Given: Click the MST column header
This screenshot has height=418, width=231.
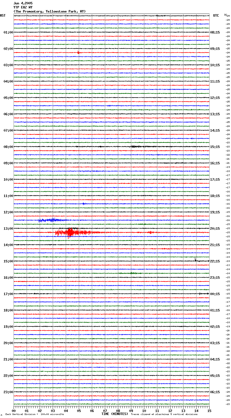Looking at the screenshot, I should (3, 16).
